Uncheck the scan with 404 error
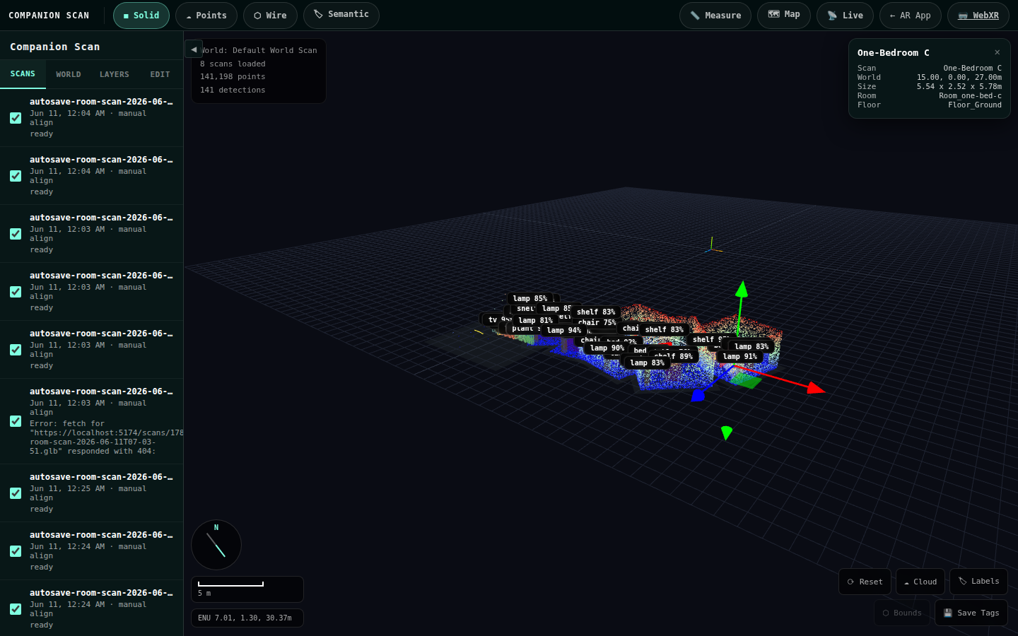The image size is (1018, 636). tap(16, 421)
